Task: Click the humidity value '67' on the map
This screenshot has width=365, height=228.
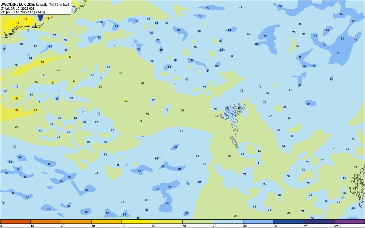Action: (x=143, y=84)
